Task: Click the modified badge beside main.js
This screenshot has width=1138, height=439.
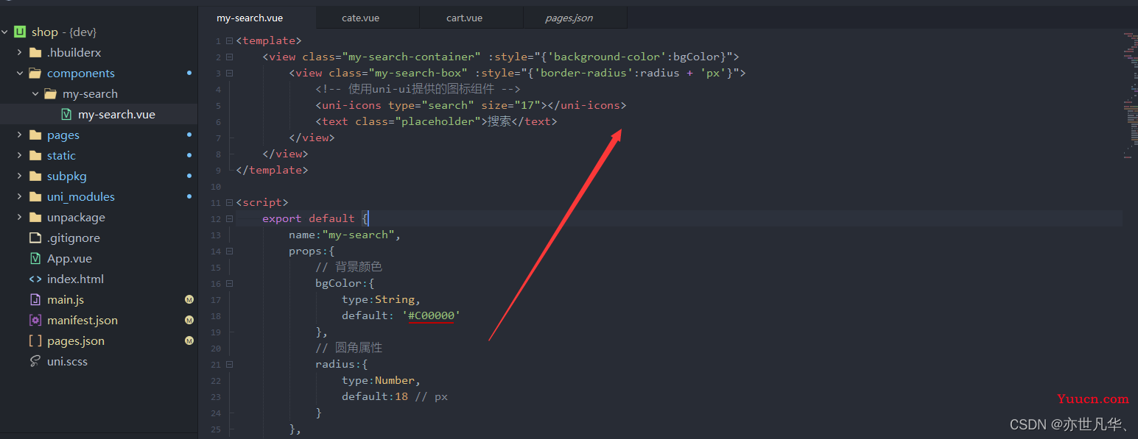Action: click(x=189, y=300)
